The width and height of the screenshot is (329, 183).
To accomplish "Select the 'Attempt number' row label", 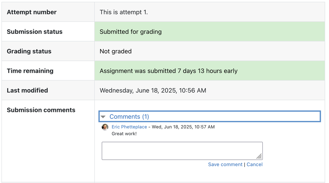I will point(31,12).
